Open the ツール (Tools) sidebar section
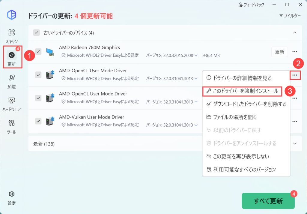This screenshot has width=307, height=214. [x=12, y=127]
